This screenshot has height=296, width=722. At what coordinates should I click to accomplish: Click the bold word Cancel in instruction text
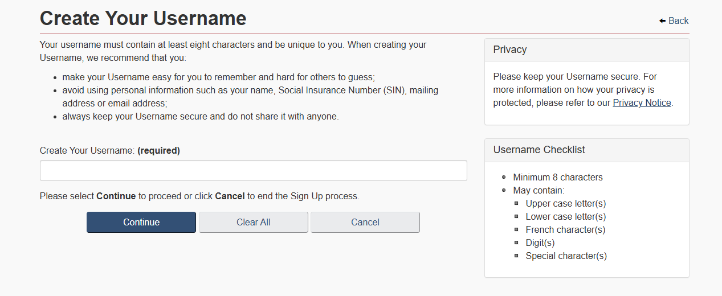230,196
